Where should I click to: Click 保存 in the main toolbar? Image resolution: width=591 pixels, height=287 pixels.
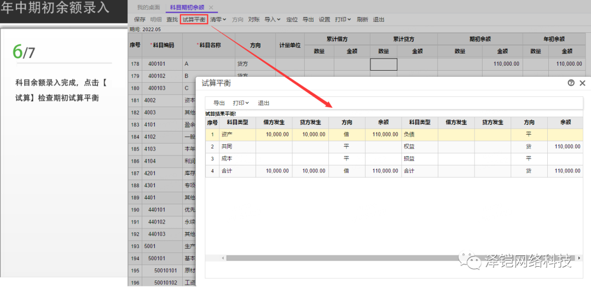(140, 20)
